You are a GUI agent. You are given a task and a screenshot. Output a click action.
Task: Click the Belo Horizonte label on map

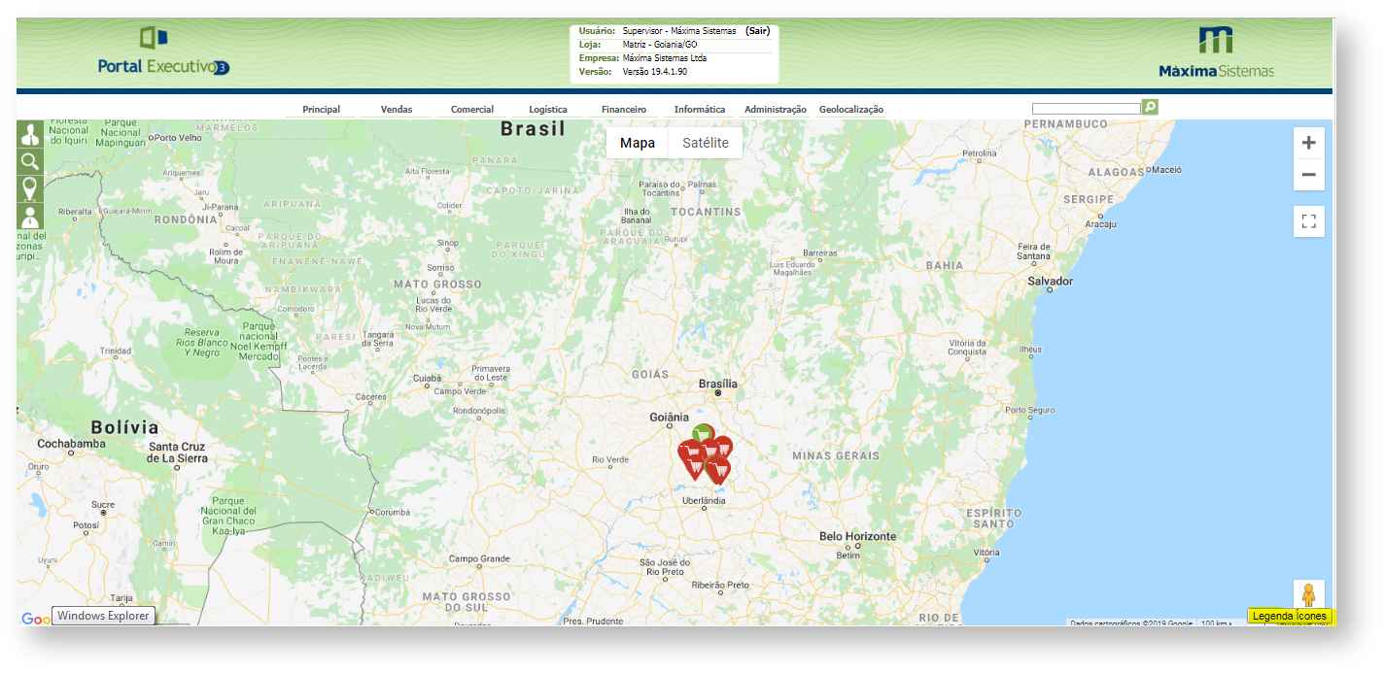coord(858,536)
